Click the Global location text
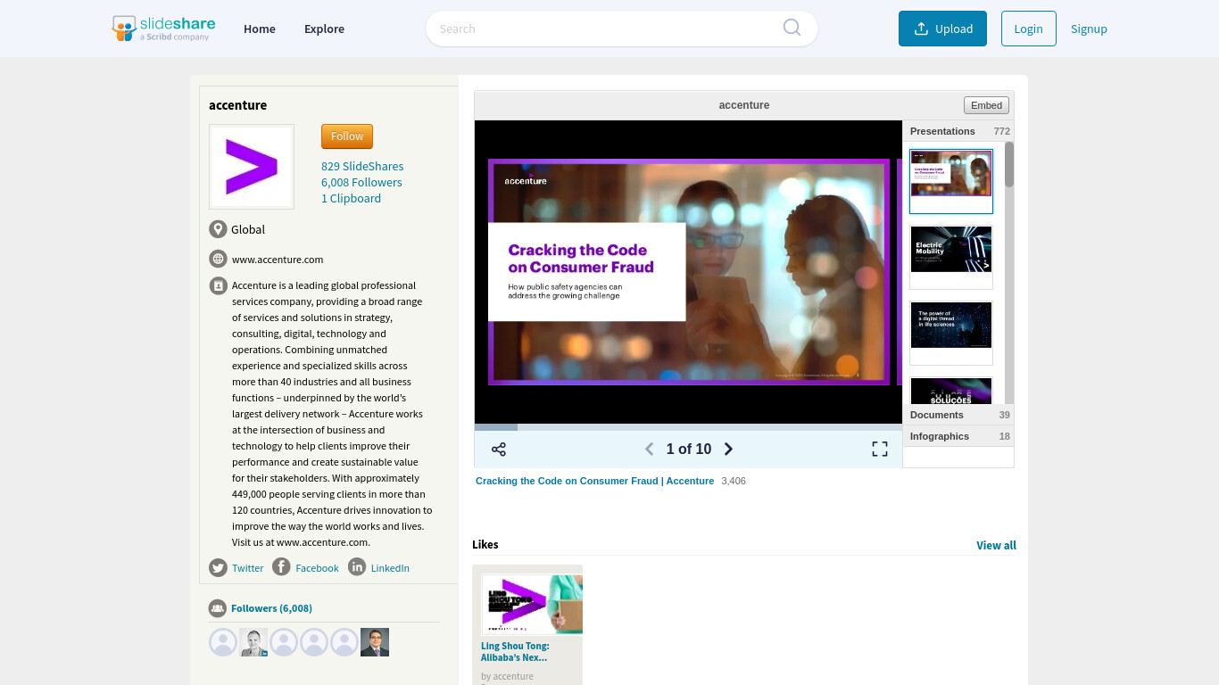 tap(248, 229)
